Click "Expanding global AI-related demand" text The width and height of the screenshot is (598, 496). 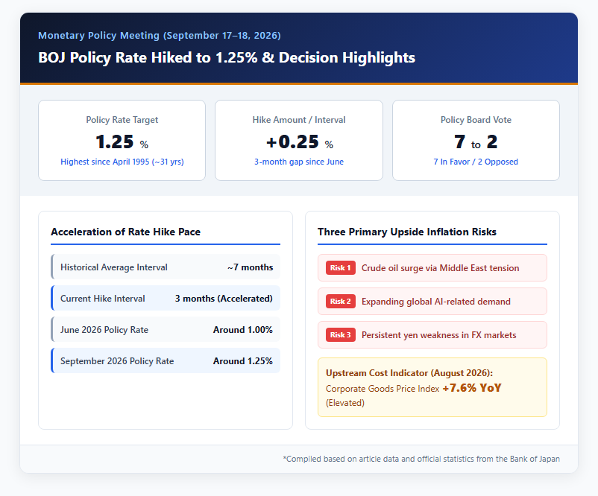[436, 302]
